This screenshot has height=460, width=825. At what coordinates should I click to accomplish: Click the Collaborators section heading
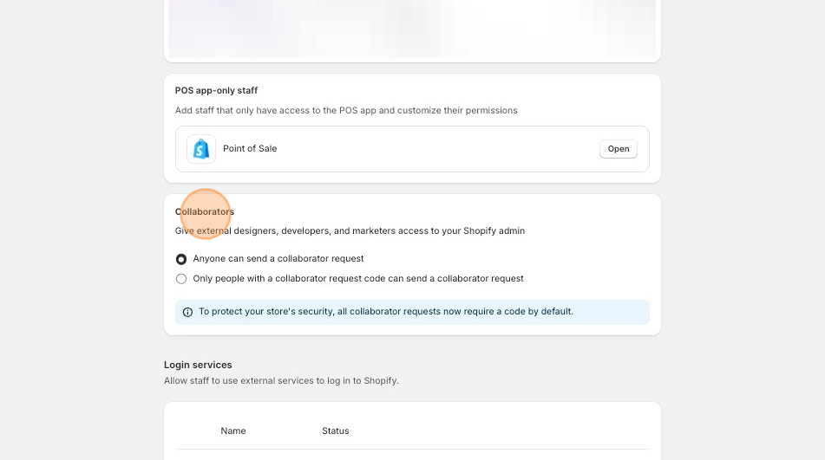205,211
